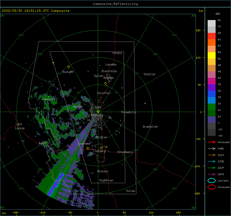Click the Calgary city label
This screenshot has width=231, height=216.
click(100, 151)
